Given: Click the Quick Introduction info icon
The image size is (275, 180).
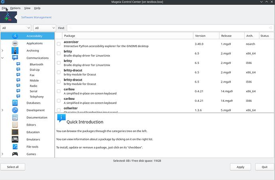Looking at the screenshot, I should (61, 118).
